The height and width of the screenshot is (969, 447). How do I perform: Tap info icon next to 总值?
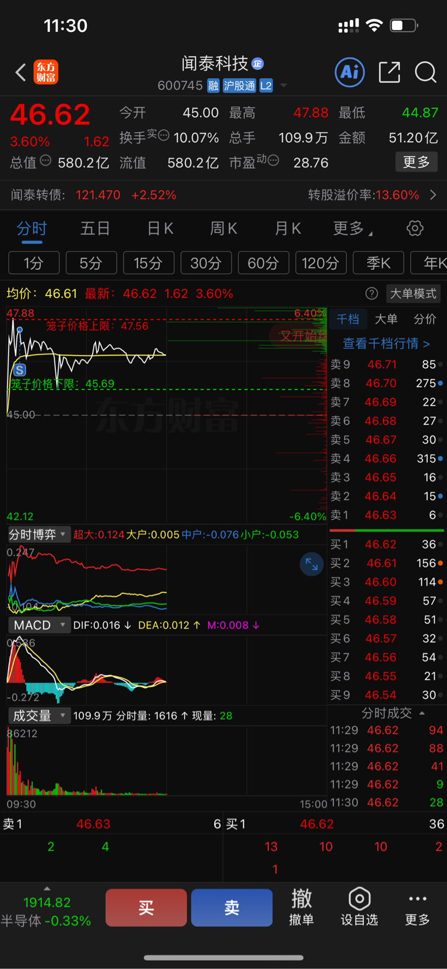pos(45,160)
